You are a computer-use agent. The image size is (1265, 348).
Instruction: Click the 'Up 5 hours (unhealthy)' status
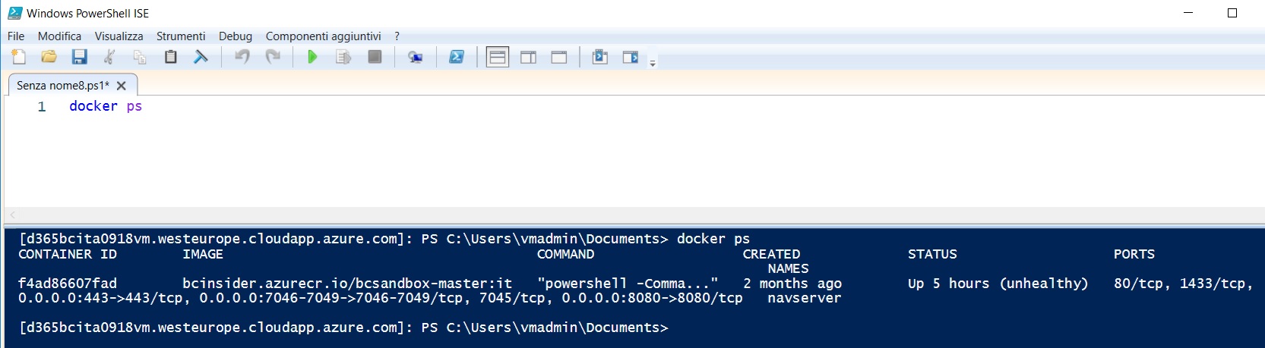pos(998,284)
